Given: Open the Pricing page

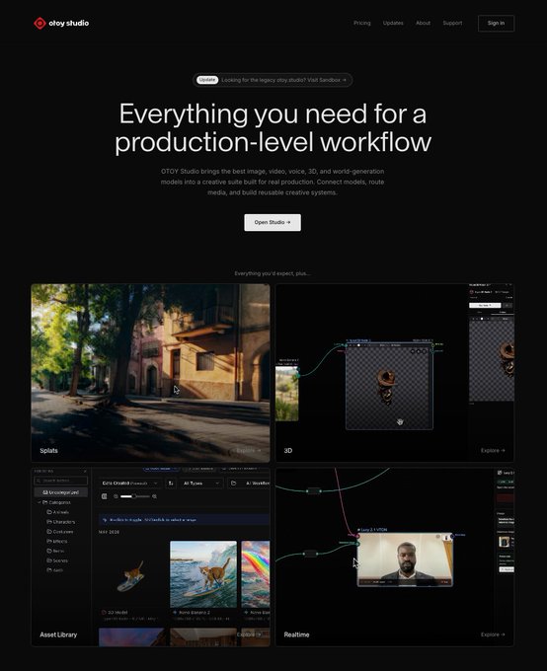Looking at the screenshot, I should [362, 23].
